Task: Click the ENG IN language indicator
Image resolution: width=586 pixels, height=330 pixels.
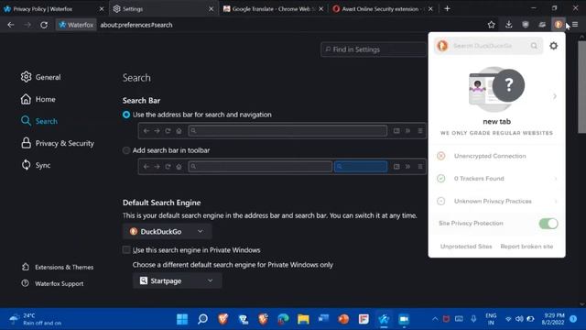Action: (x=491, y=319)
